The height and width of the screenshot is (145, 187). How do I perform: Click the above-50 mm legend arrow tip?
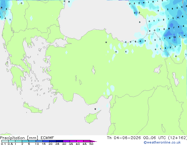point(93,141)
